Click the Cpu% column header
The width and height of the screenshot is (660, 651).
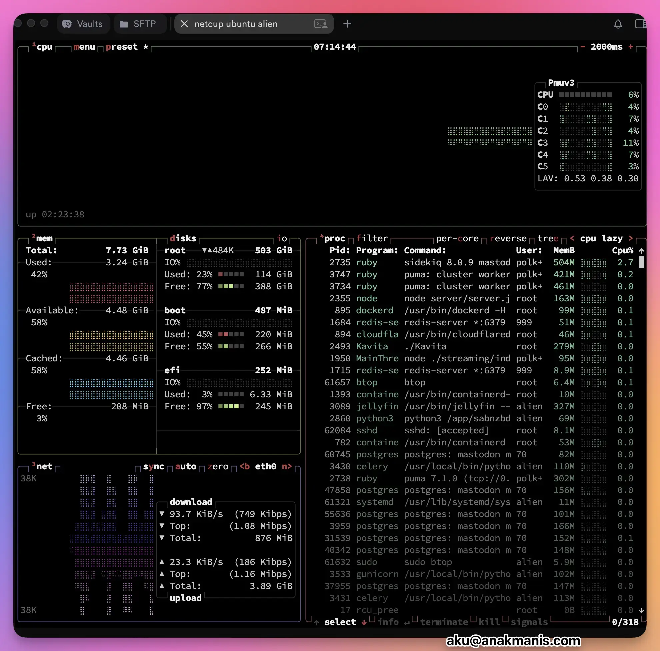(x=623, y=250)
